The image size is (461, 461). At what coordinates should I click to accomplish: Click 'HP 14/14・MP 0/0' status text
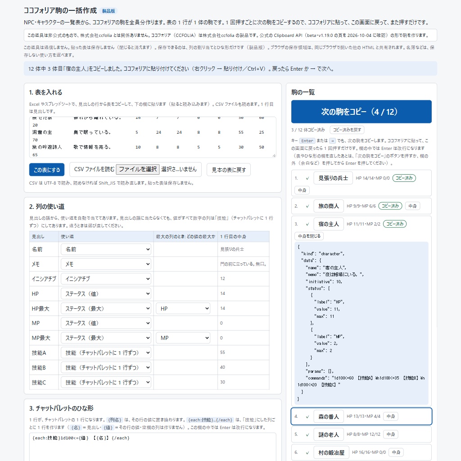coord(372,178)
